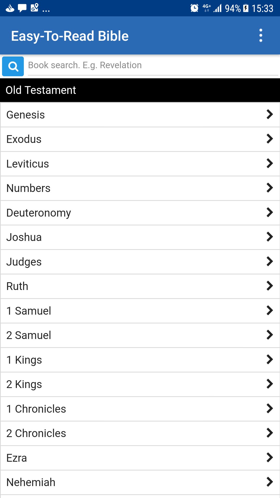Click the Book search text field
This screenshot has width=280, height=498.
(153, 65)
